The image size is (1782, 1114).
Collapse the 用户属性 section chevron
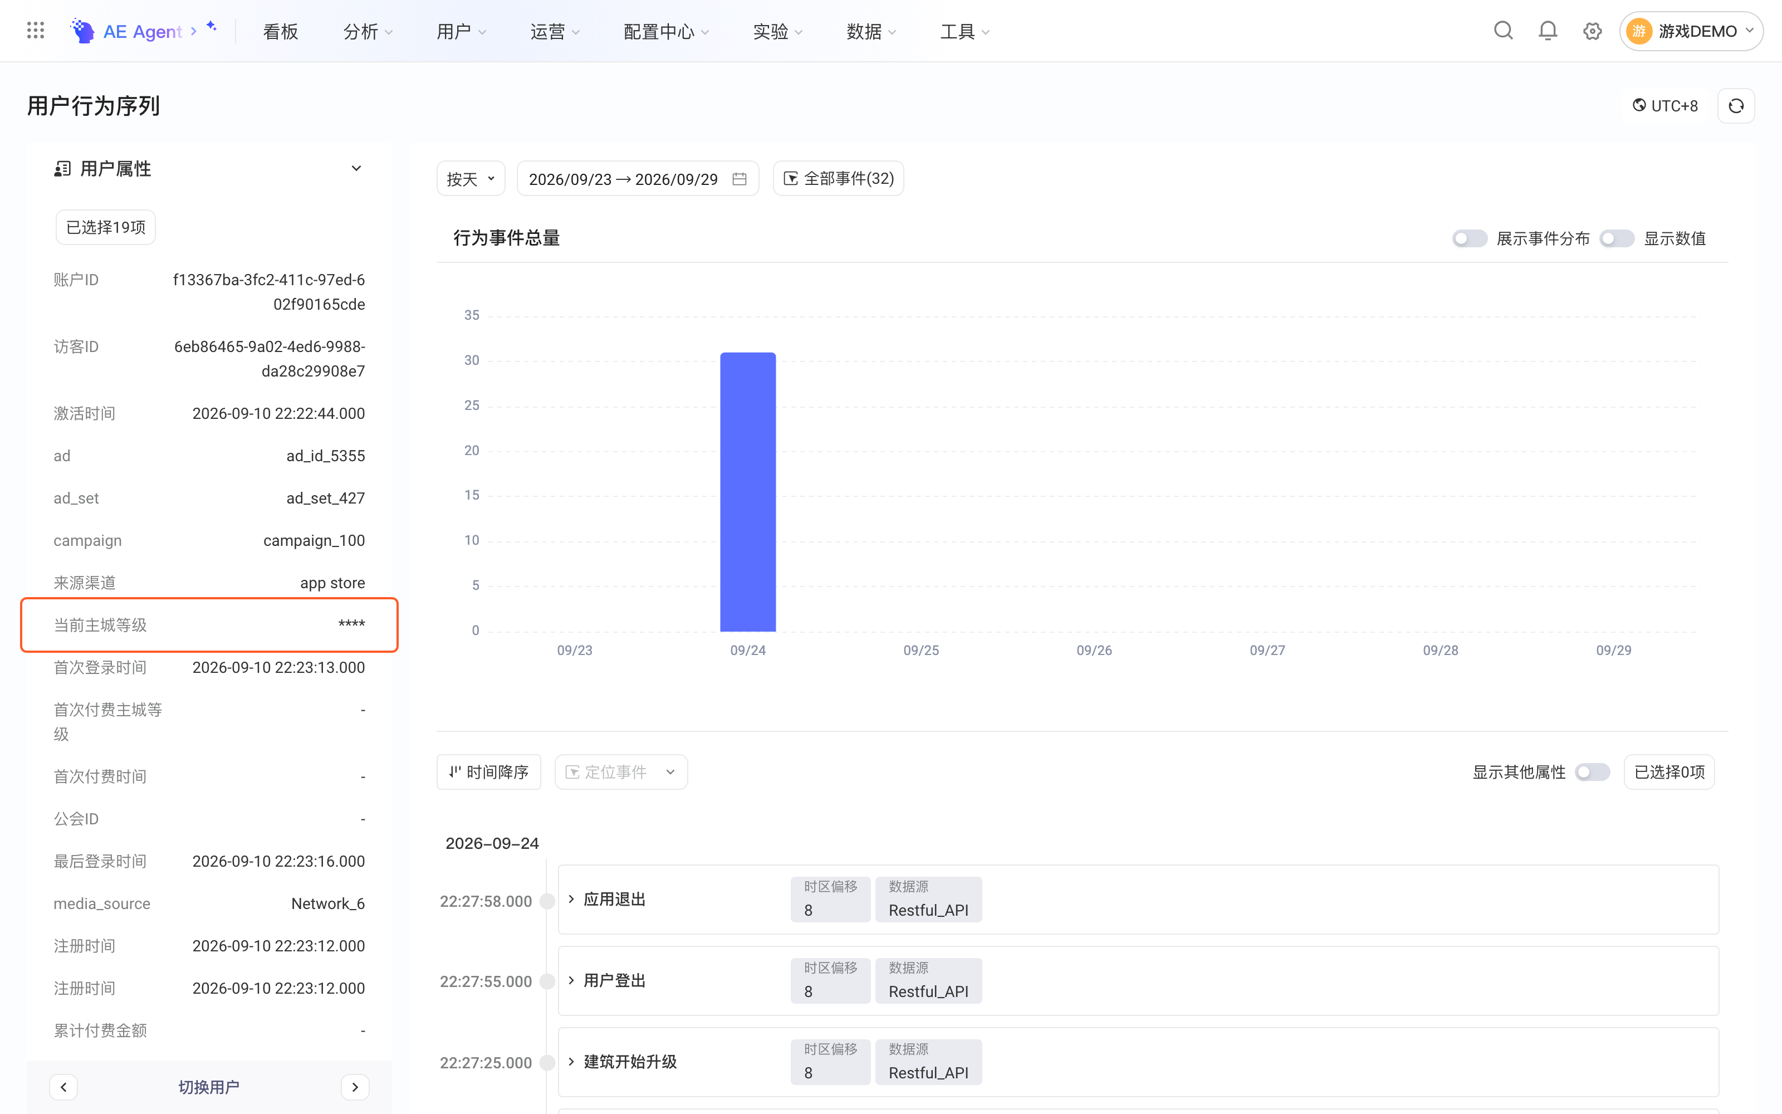pyautogui.click(x=356, y=169)
